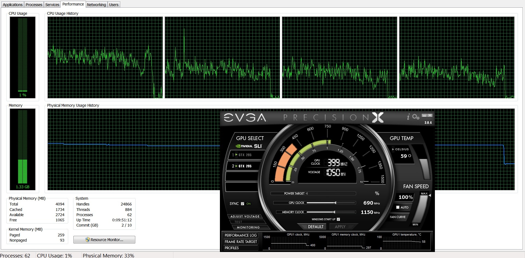Expand the Performance Log panel

pos(240,235)
